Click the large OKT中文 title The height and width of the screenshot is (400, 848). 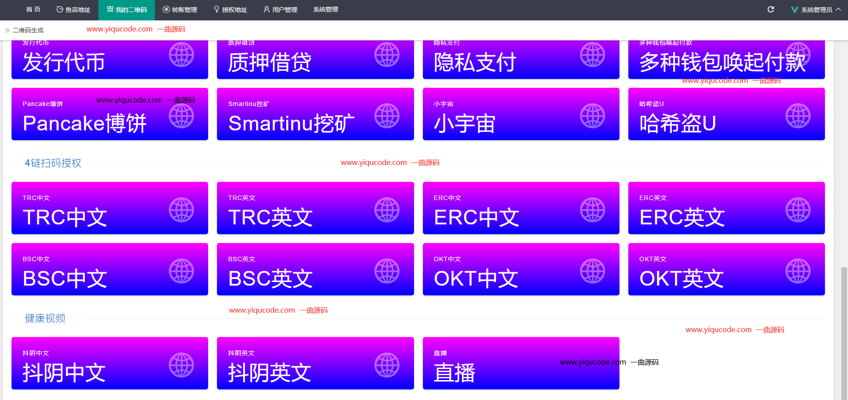tap(476, 278)
